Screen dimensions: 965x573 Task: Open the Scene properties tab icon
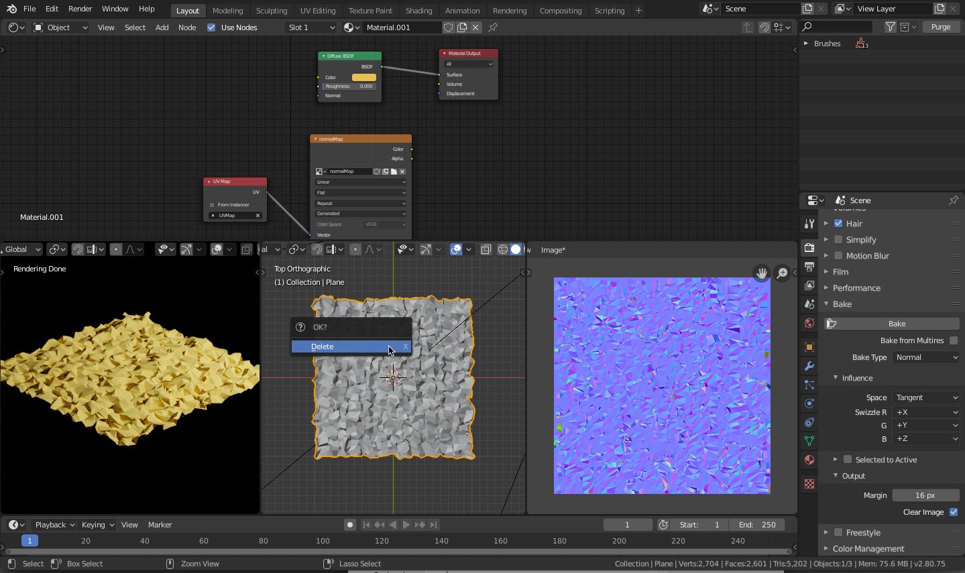(809, 304)
